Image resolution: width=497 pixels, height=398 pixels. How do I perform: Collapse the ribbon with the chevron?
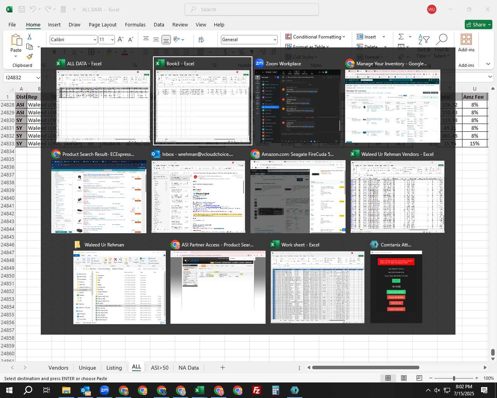(x=488, y=64)
